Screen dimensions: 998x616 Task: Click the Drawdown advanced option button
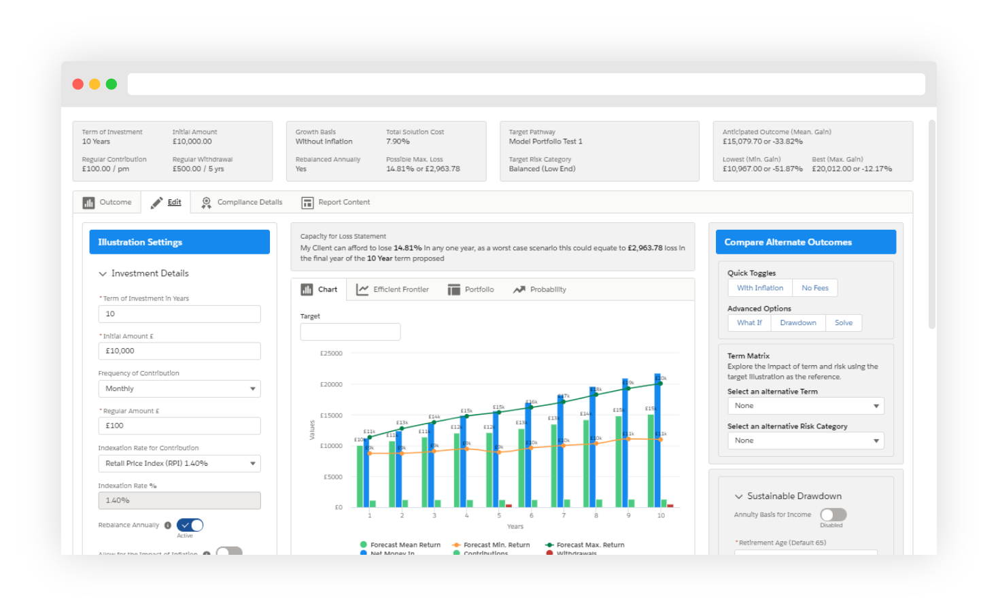tap(797, 323)
